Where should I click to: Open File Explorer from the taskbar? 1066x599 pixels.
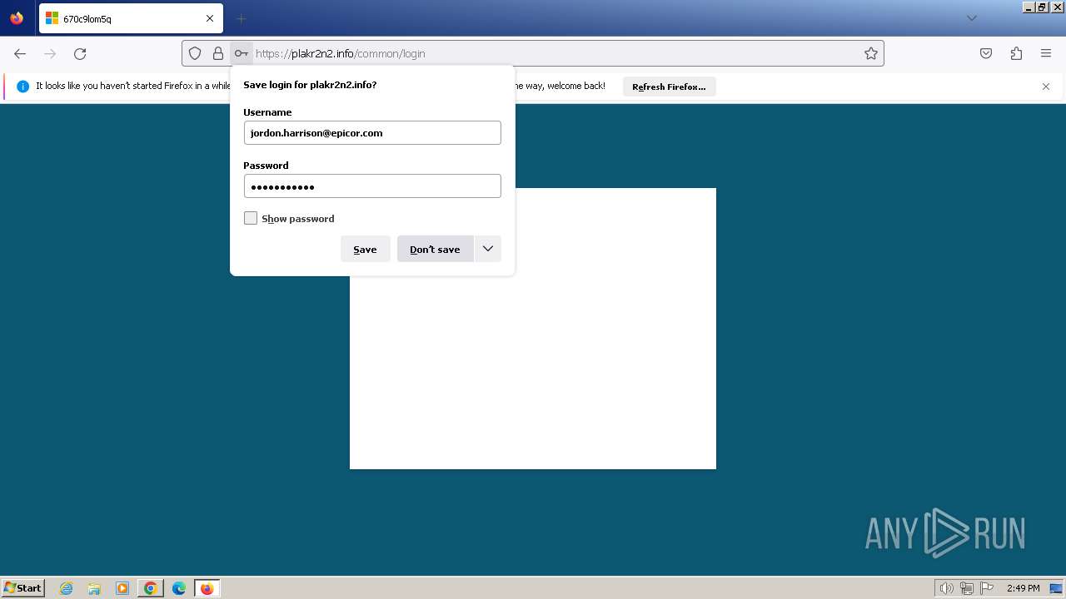[94, 588]
